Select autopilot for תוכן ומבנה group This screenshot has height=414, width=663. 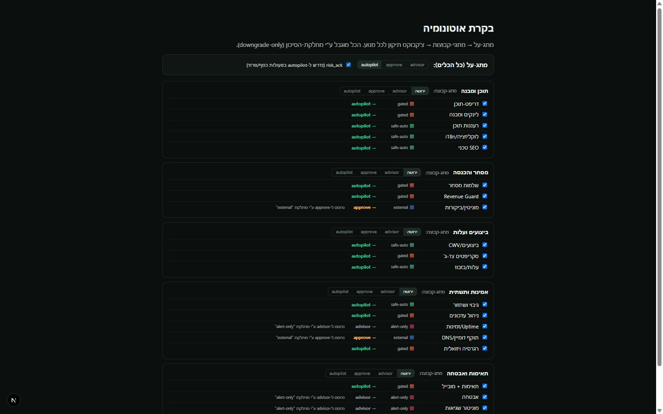click(x=352, y=91)
